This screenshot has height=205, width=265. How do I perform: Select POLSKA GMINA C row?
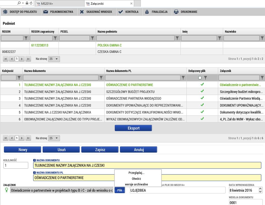pyautogui.click(x=133, y=45)
